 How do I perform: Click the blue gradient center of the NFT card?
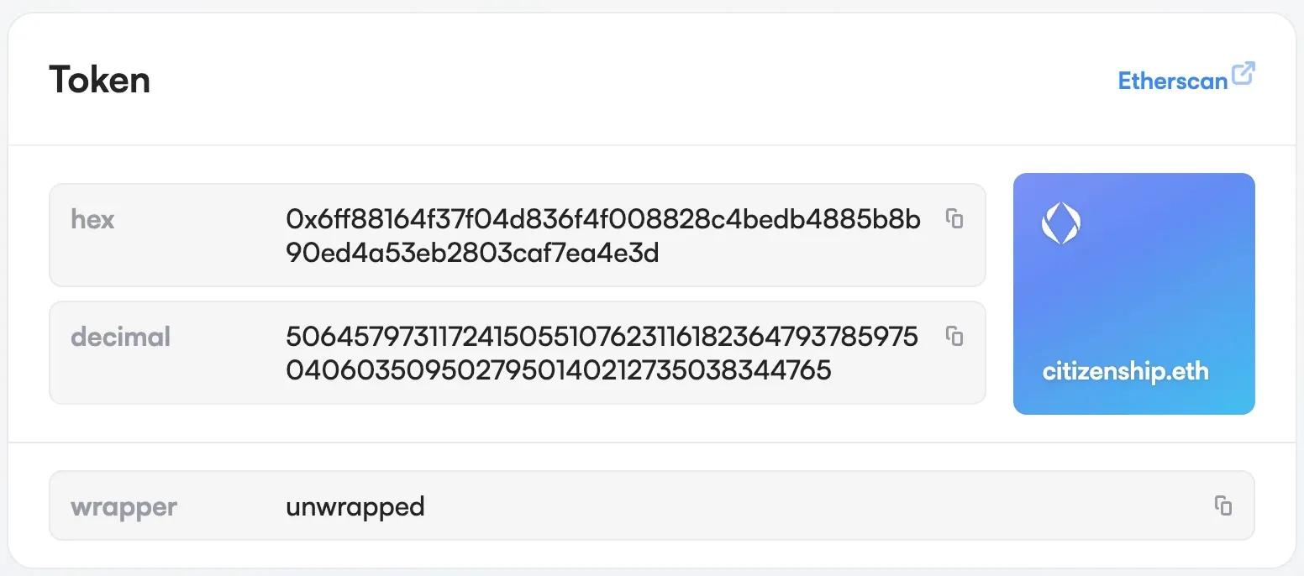[1134, 294]
